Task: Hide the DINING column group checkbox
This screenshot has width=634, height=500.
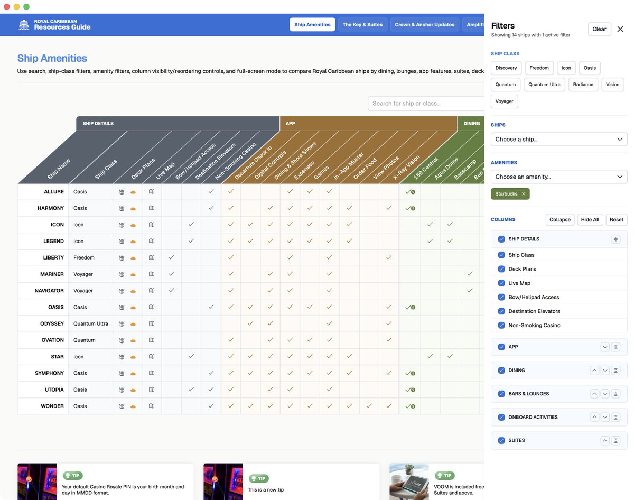Action: tap(501, 371)
